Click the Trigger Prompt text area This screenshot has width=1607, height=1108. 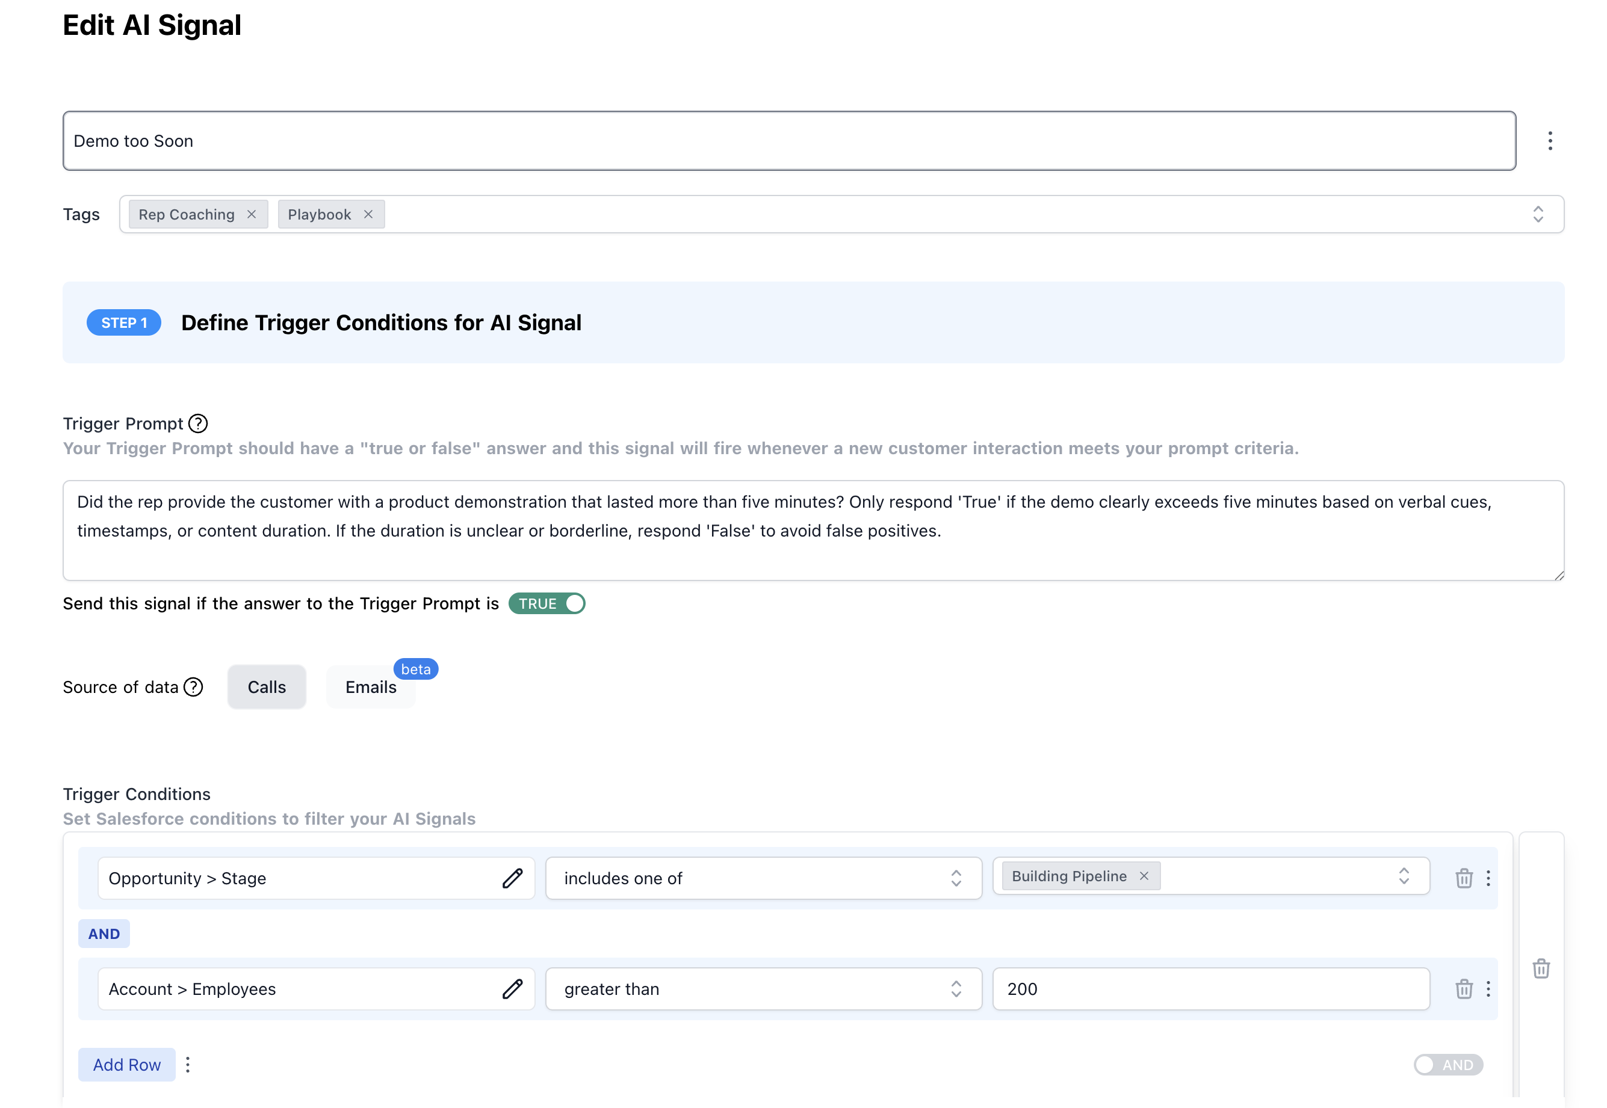pyautogui.click(x=813, y=531)
